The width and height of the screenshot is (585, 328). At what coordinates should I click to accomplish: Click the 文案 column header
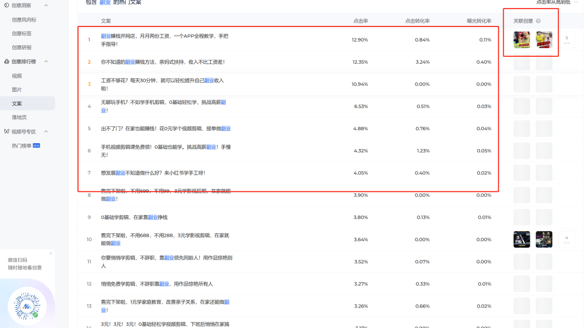coord(106,21)
